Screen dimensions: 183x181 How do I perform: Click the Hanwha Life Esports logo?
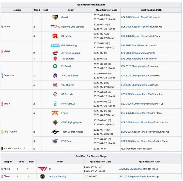[55, 27]
